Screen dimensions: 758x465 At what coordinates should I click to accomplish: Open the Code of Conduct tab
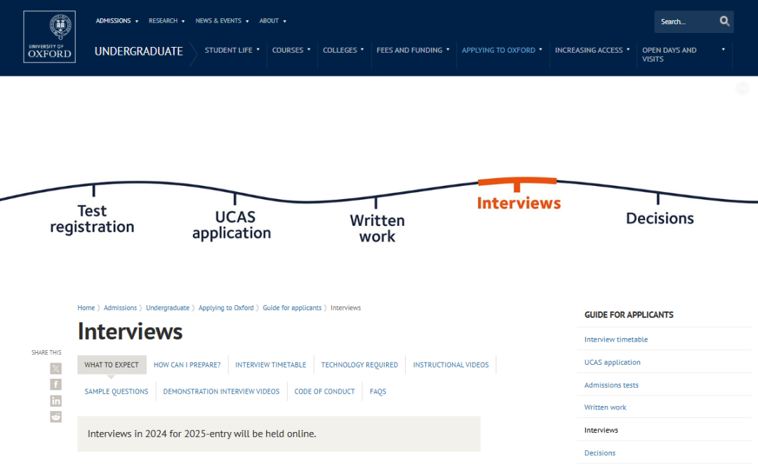pos(324,391)
